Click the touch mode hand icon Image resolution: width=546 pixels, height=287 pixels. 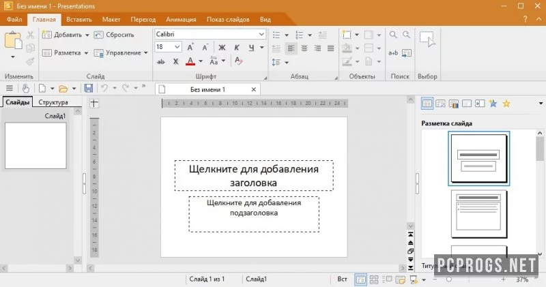(x=26, y=89)
